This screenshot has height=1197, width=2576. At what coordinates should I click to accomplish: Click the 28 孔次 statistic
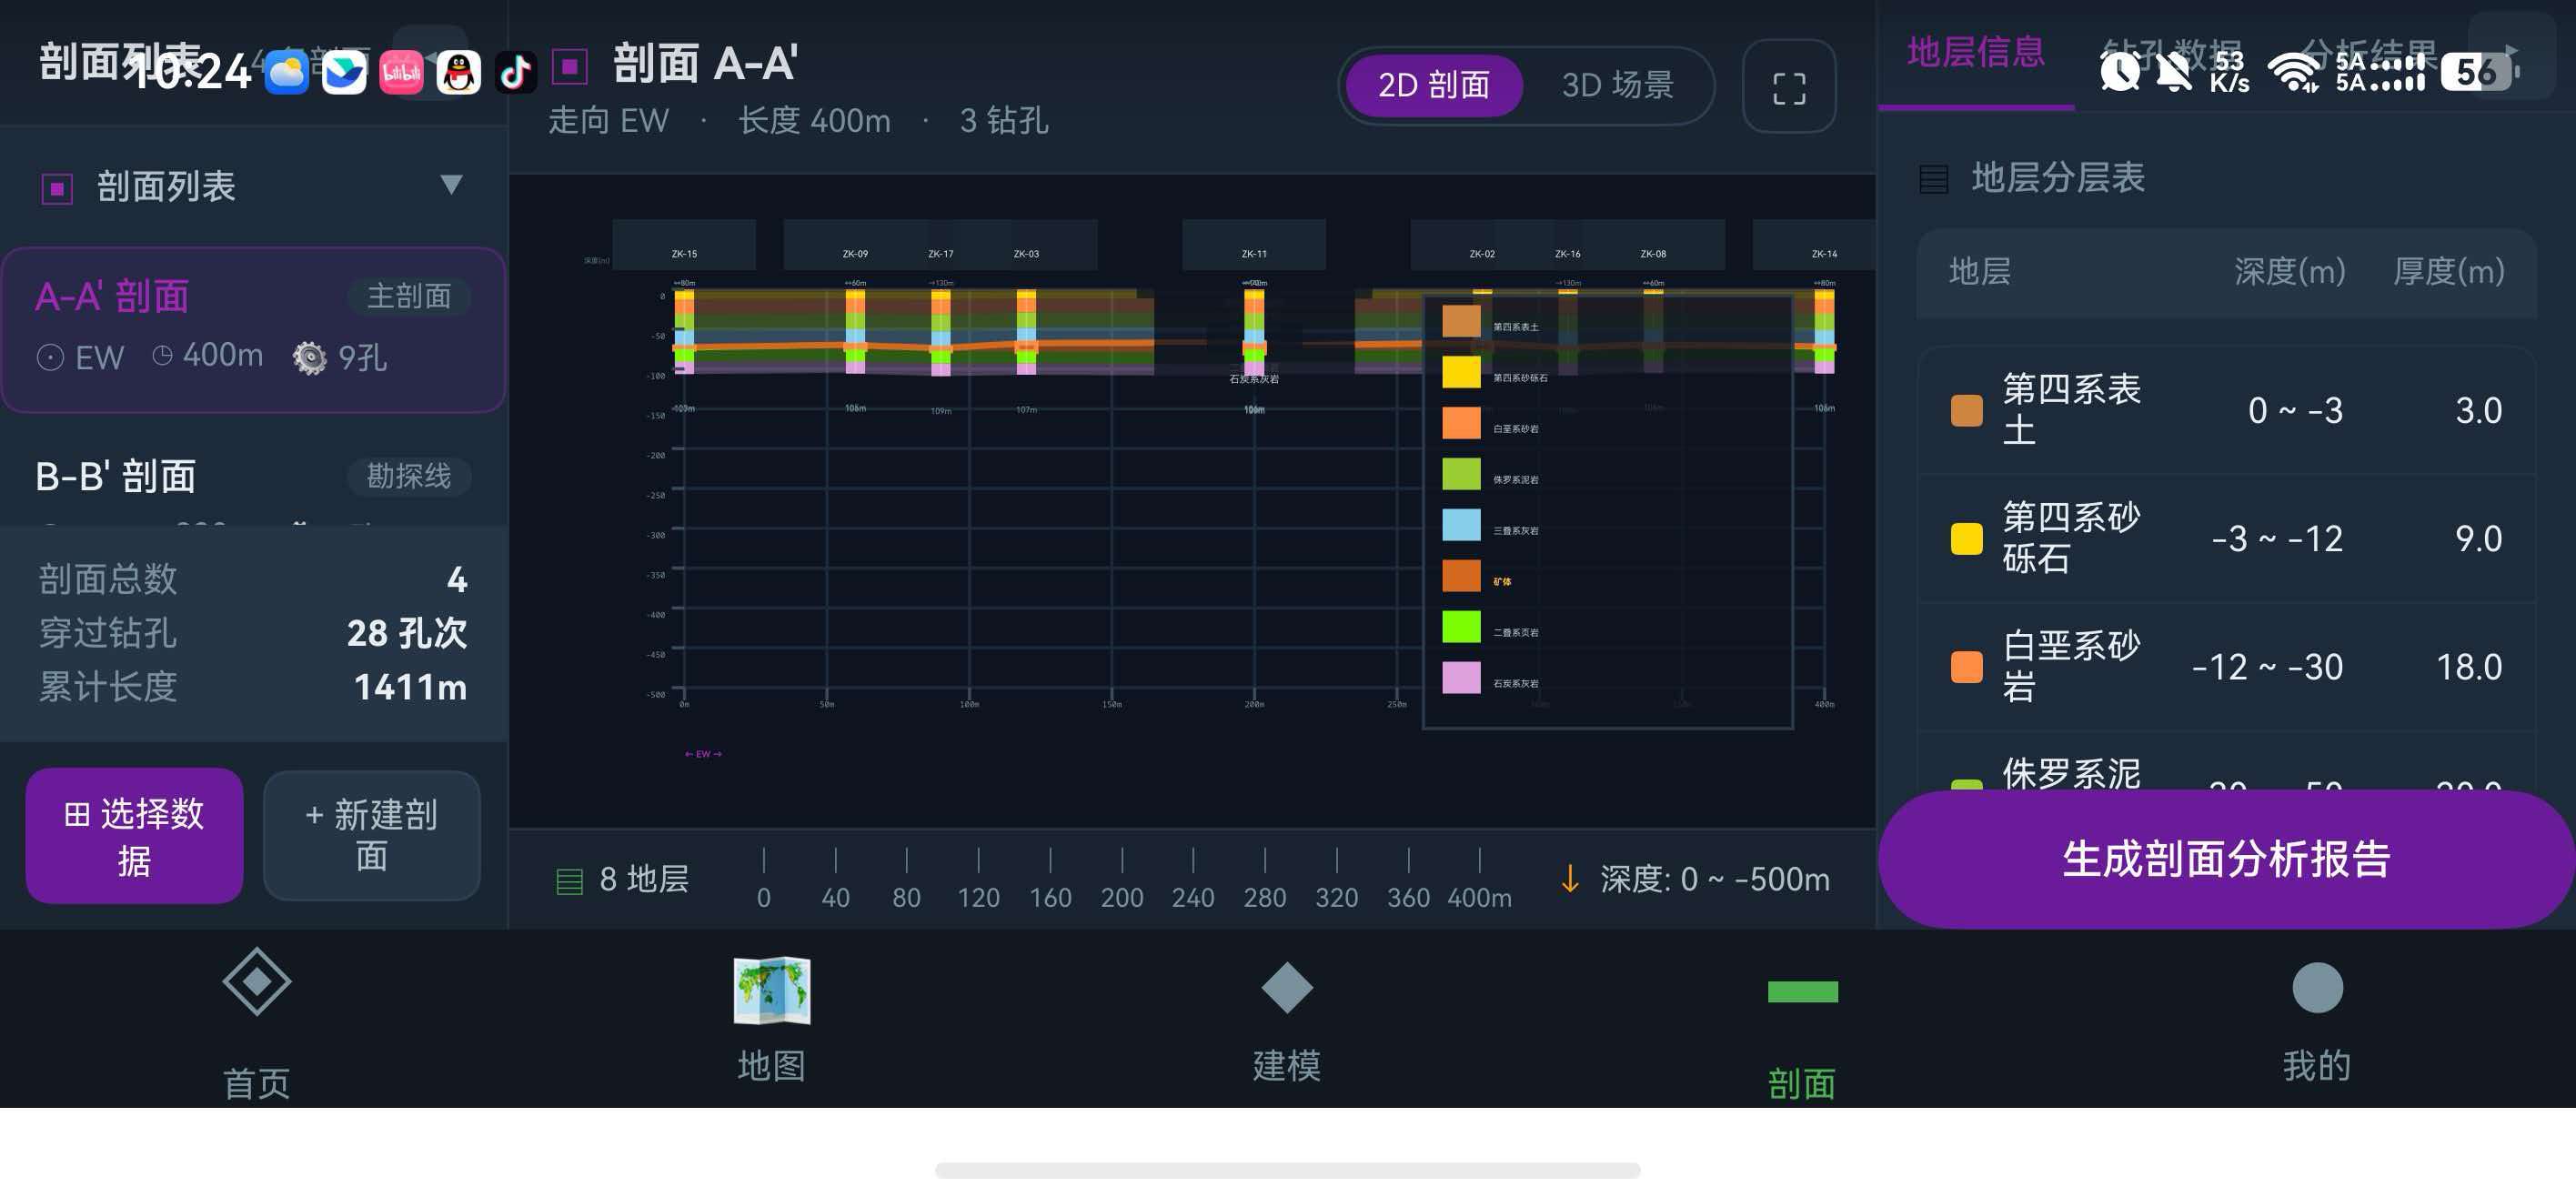(406, 633)
